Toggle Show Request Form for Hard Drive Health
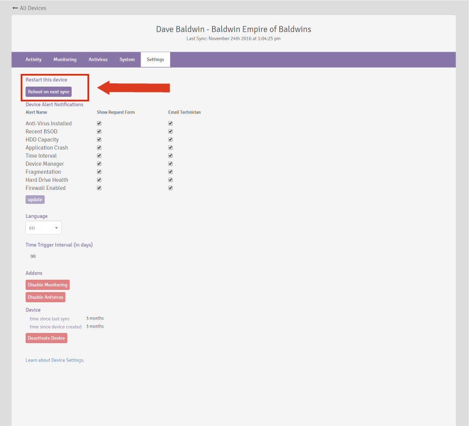 [x=99, y=180]
